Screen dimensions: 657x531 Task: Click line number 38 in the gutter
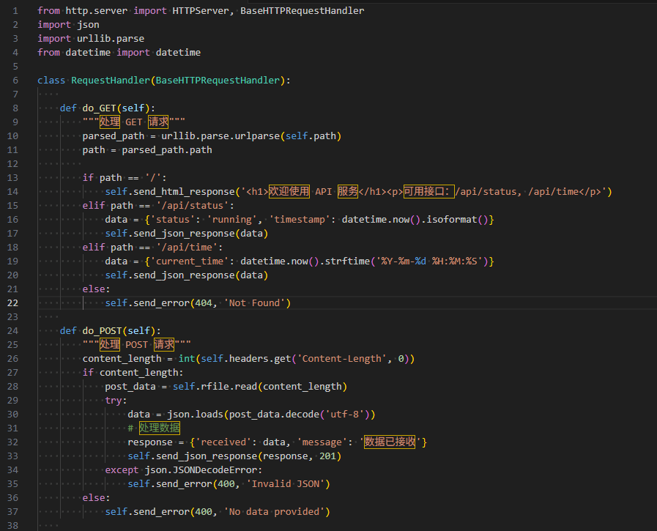tap(12, 526)
